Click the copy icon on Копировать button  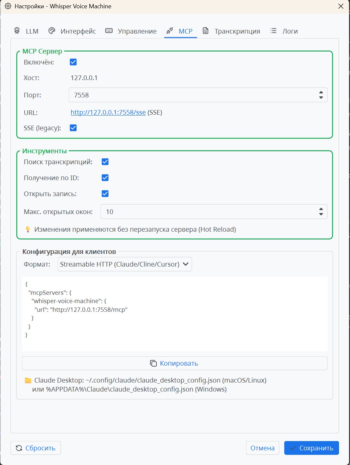click(x=153, y=363)
